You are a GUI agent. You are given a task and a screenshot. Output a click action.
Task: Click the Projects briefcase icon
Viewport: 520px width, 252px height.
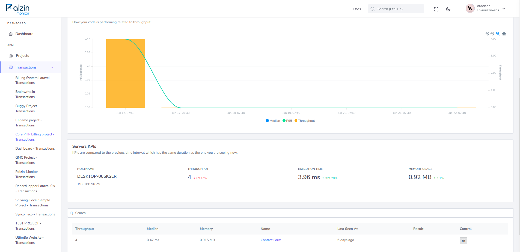point(11,56)
